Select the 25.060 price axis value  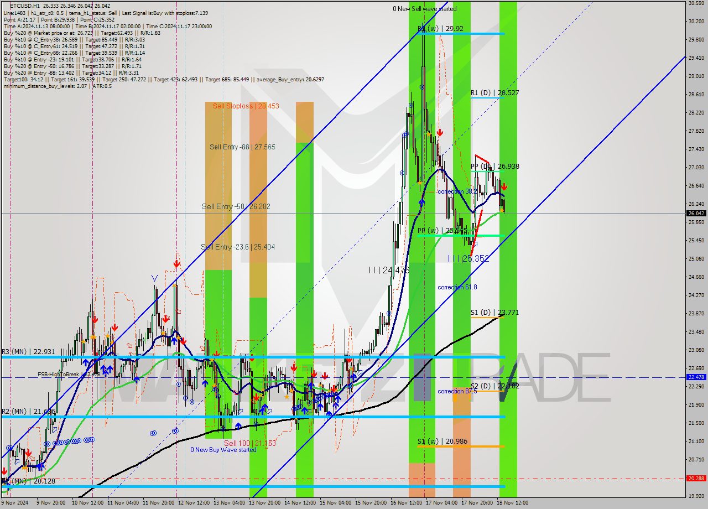pos(695,258)
